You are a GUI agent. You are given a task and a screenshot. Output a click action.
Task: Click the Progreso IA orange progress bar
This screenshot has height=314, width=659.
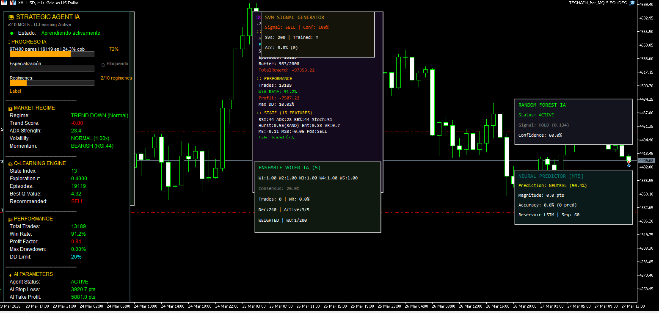pos(40,54)
